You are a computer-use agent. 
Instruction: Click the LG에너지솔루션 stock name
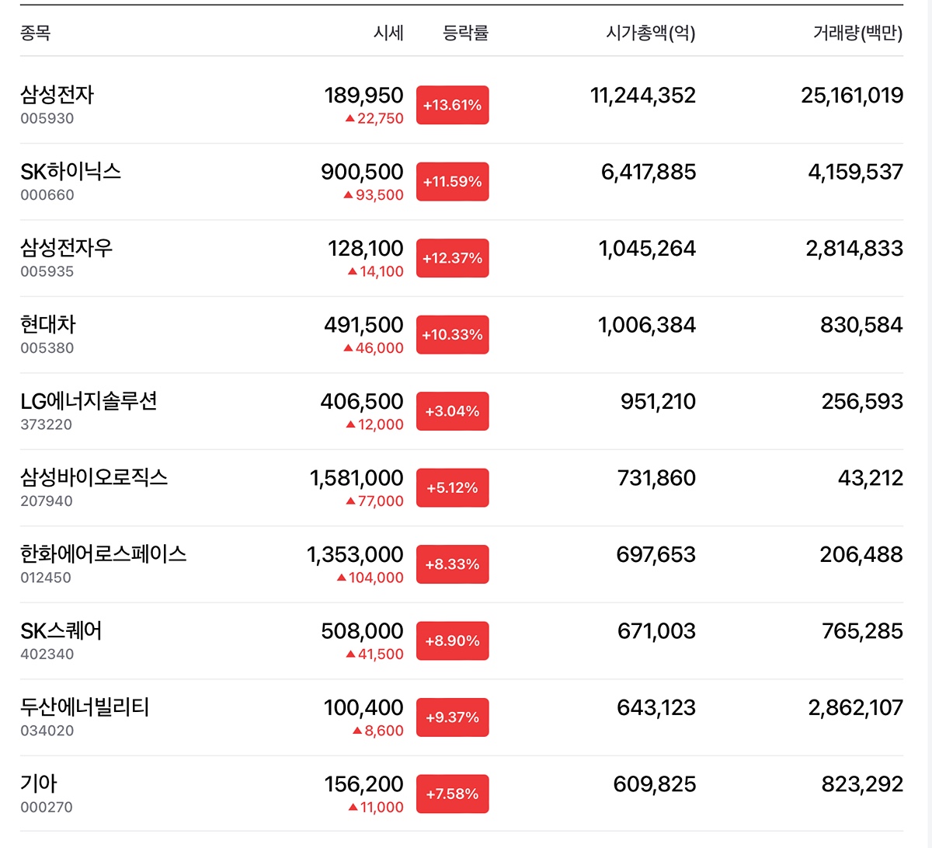pyautogui.click(x=89, y=401)
